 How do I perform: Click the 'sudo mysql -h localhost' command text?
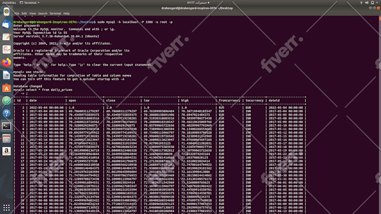click(x=135, y=22)
